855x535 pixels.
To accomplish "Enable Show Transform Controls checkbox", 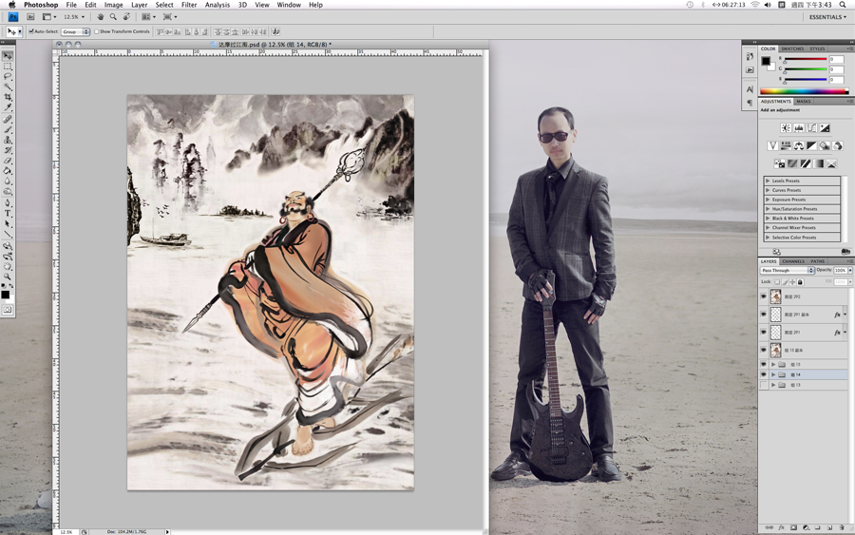I will click(97, 31).
